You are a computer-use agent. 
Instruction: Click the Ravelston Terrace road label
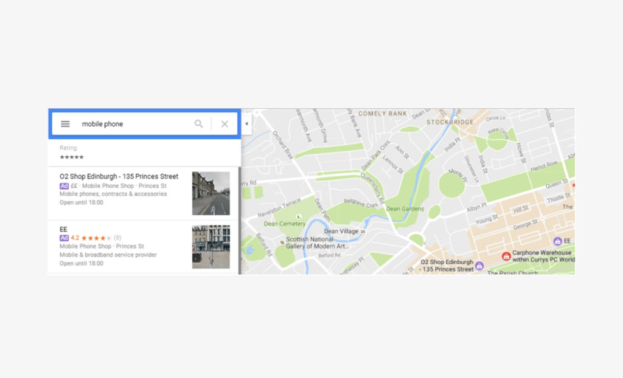[279, 208]
